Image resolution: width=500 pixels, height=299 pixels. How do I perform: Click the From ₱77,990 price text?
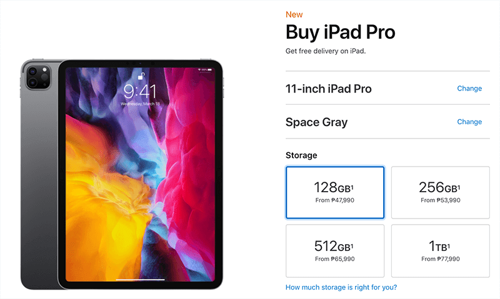(x=441, y=259)
